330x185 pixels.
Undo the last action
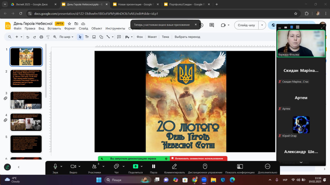28,37
